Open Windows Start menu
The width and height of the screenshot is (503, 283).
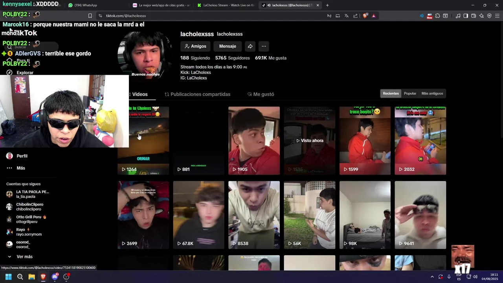coord(8,277)
